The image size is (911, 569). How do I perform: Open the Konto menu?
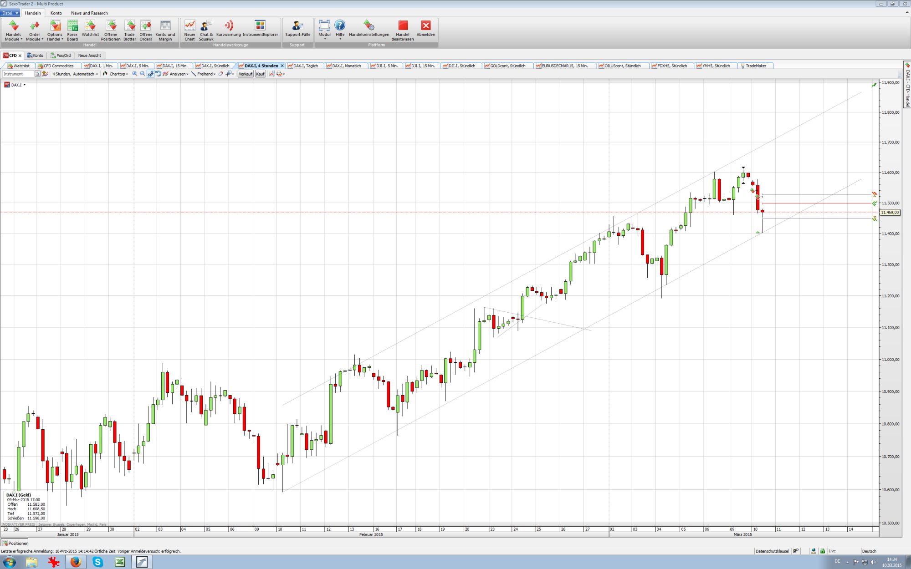coord(56,13)
